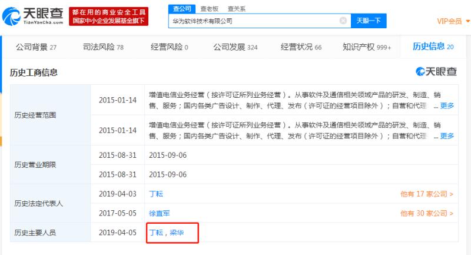Image resolution: width=471 pixels, height=255 pixels.
Task: Switch to the 经营状况 tab
Action: click(301, 47)
